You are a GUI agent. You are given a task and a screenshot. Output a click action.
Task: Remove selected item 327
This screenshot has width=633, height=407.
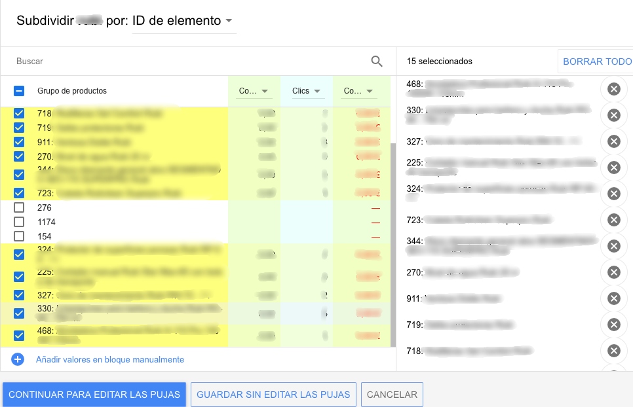(613, 141)
